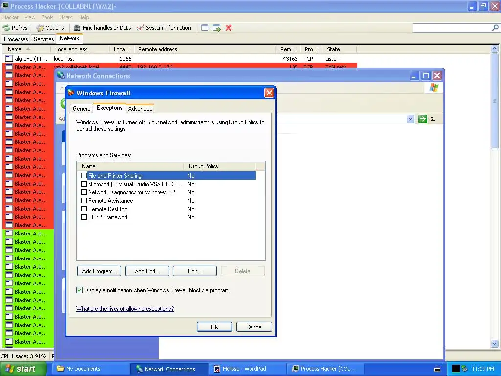Click the alg.exe process icon

9,59
